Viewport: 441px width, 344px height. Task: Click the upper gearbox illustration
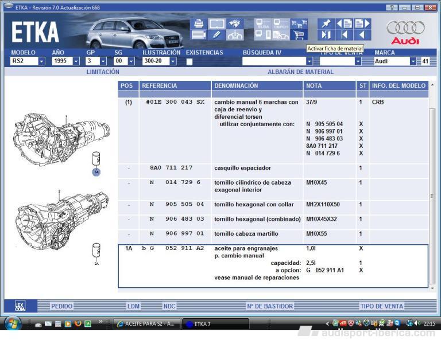coord(61,139)
